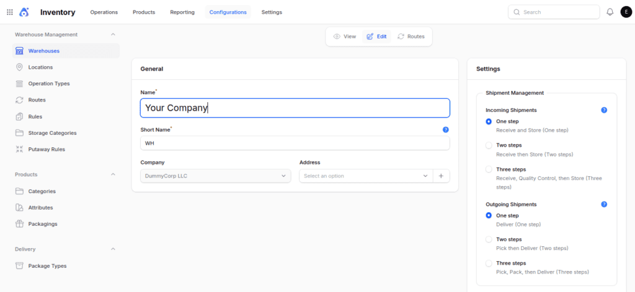The image size is (635, 292).
Task: Select incoming shipments One step radio
Action: click(489, 121)
